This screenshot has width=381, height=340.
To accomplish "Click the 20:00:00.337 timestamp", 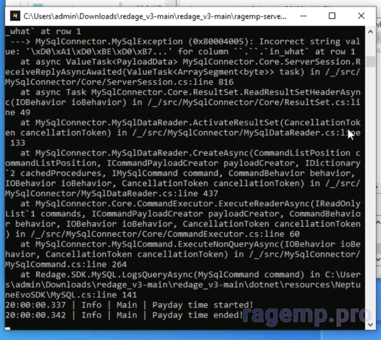I will pyautogui.click(x=35, y=305).
